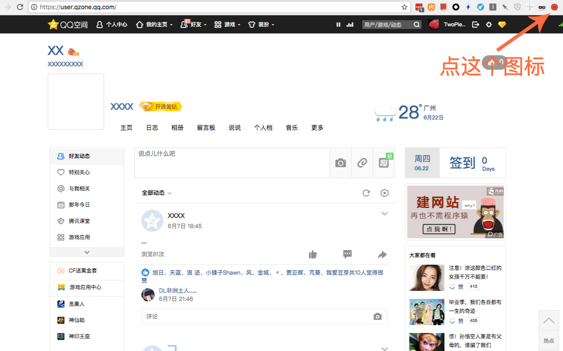Share the XXXX post with the arrow icon
The image size is (563, 351).
tap(382, 254)
